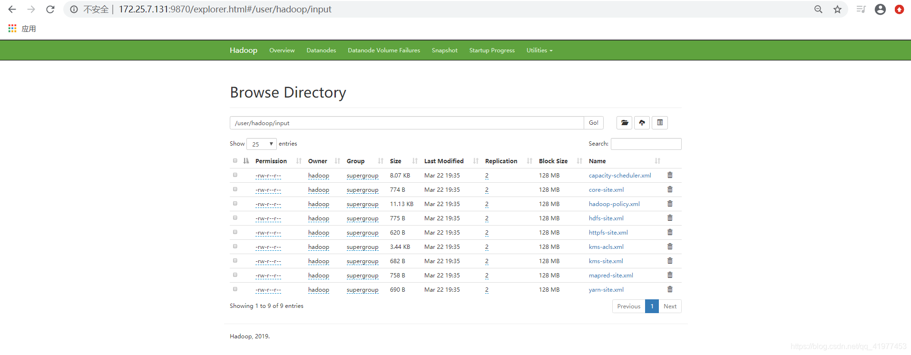
Task: Select page 1 in pagination
Action: (x=652, y=306)
